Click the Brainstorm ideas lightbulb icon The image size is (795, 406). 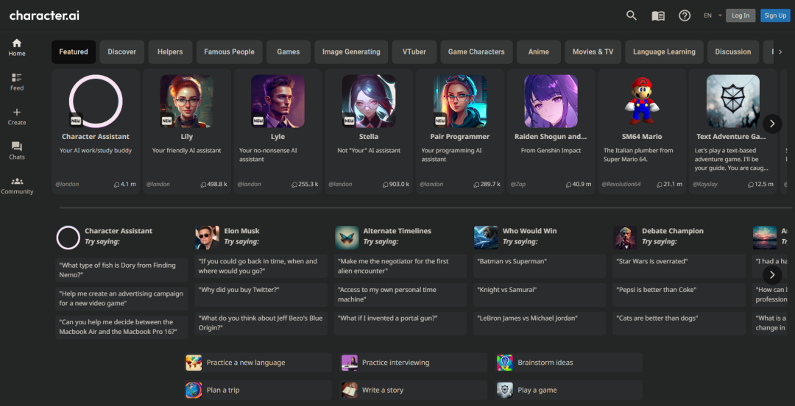(504, 363)
